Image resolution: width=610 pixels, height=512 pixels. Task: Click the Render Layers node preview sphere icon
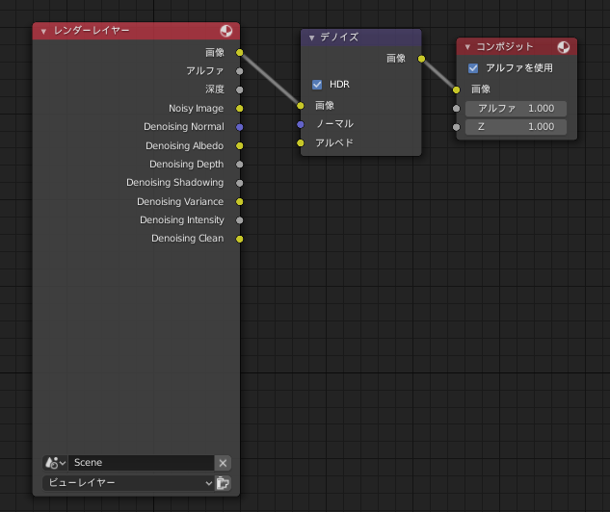[x=226, y=31]
